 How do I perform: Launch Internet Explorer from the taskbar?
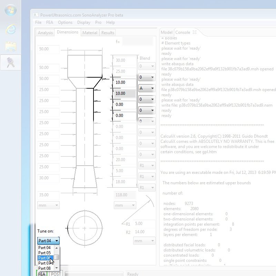pyautogui.click(x=11, y=29)
